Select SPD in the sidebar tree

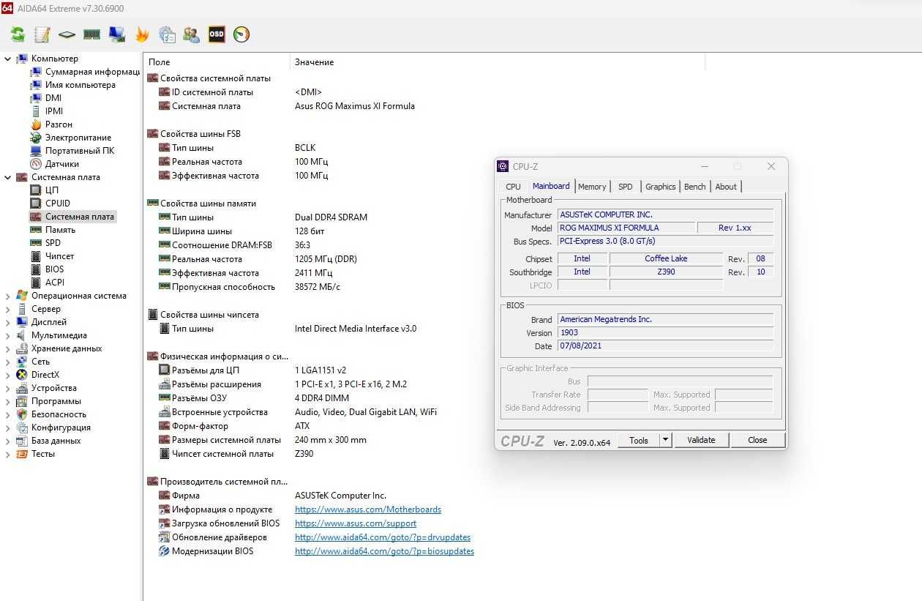(x=53, y=243)
